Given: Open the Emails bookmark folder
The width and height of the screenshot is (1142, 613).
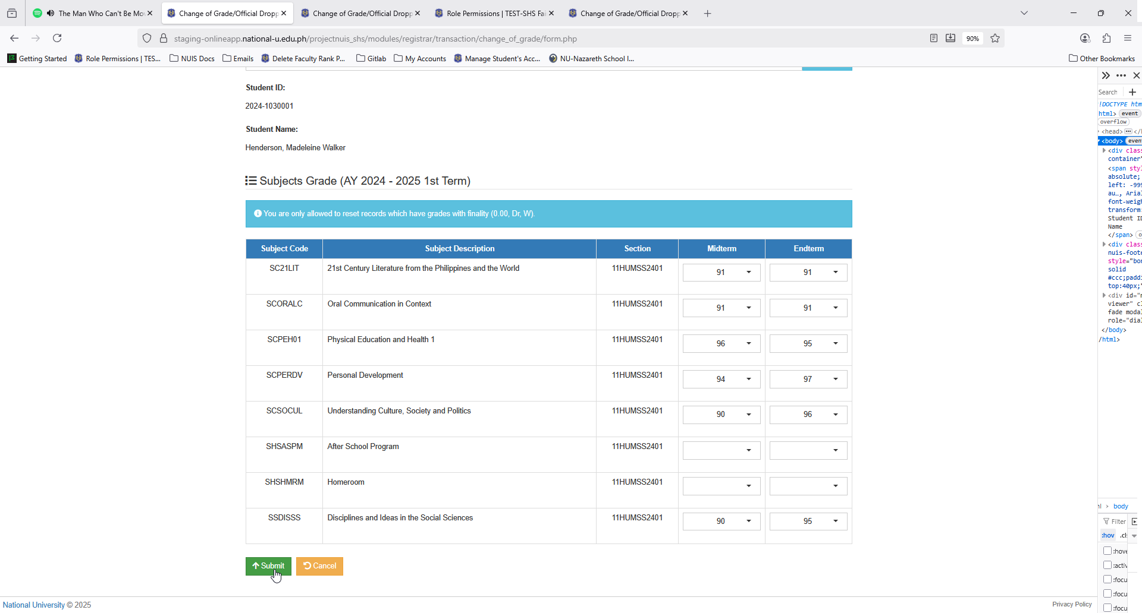Looking at the screenshot, I should (x=238, y=58).
